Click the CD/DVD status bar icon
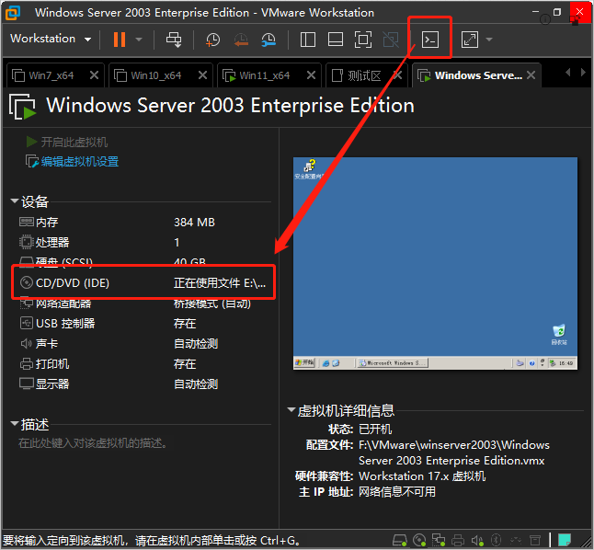Viewport: 594px width, 550px height. (x=419, y=540)
